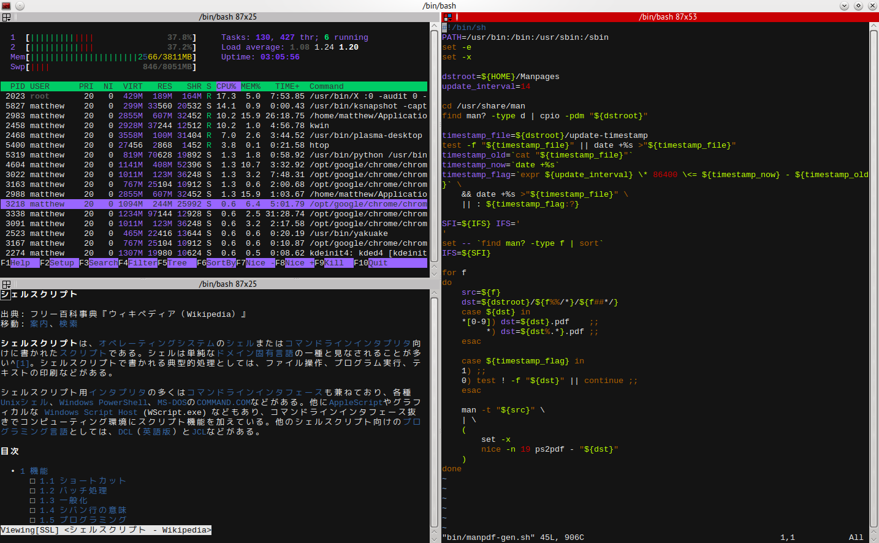Open contents entry 1.1 ショートカット
This screenshot has width=879, height=543.
pyautogui.click(x=83, y=481)
